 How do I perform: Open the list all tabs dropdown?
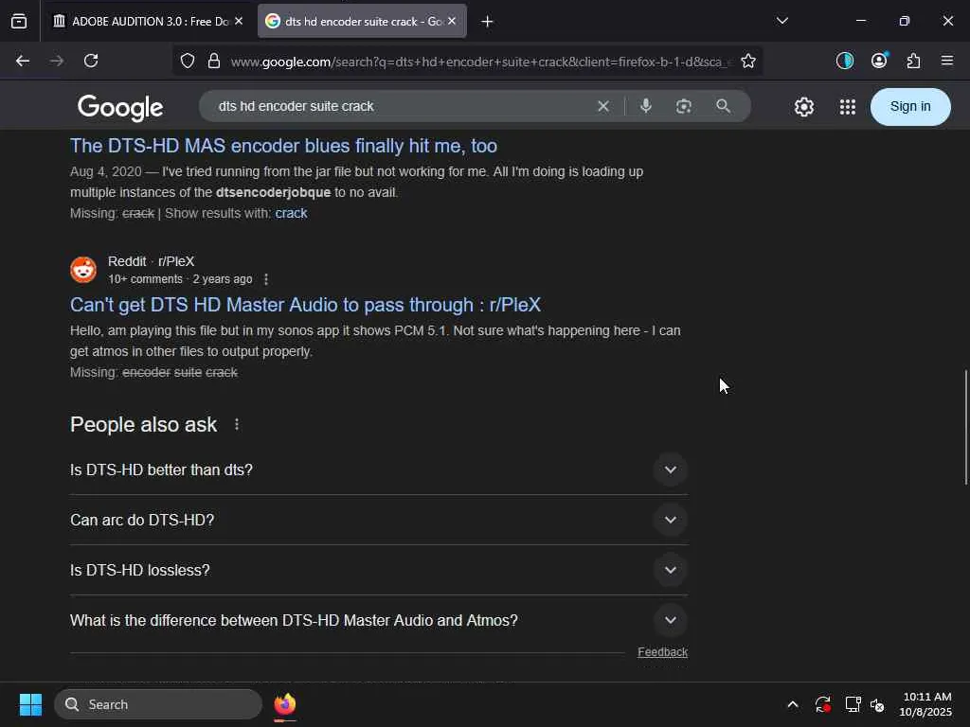tap(782, 21)
